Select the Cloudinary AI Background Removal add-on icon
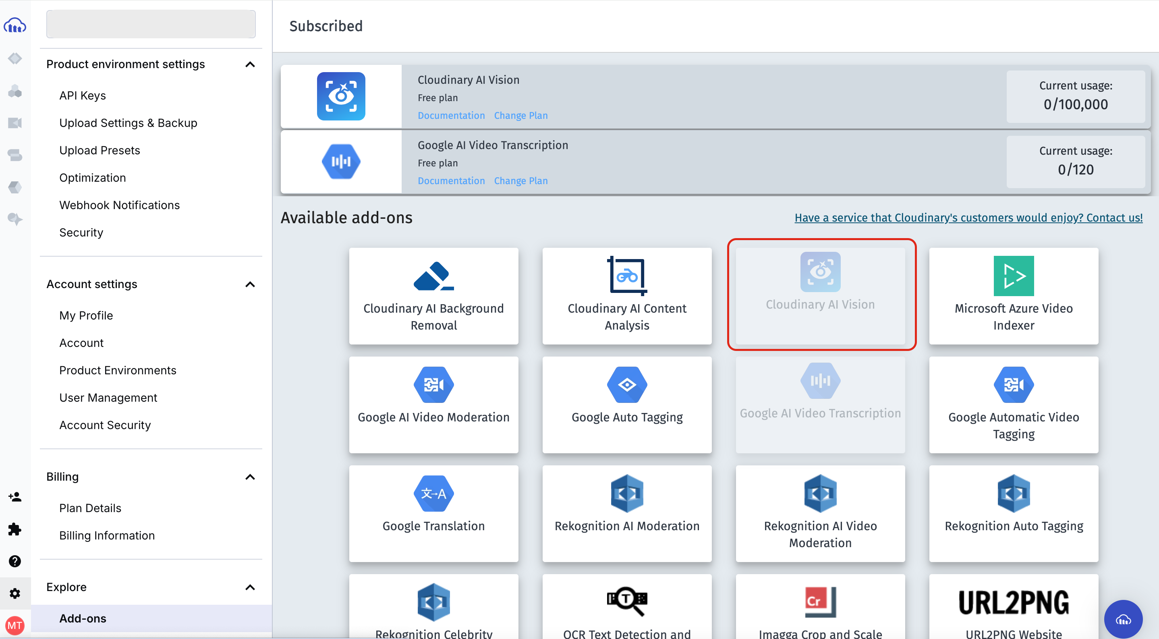This screenshot has height=639, width=1159. pyautogui.click(x=433, y=276)
